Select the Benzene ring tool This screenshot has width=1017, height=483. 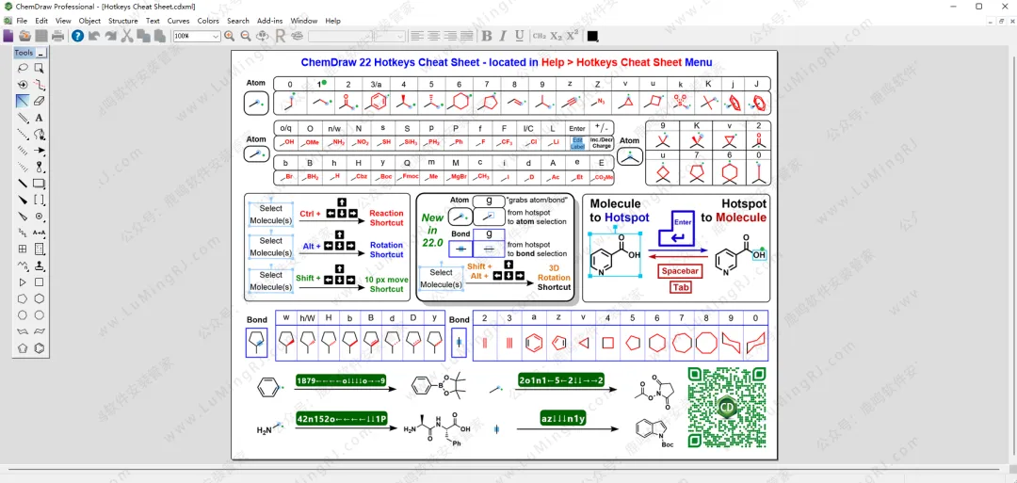coord(40,348)
